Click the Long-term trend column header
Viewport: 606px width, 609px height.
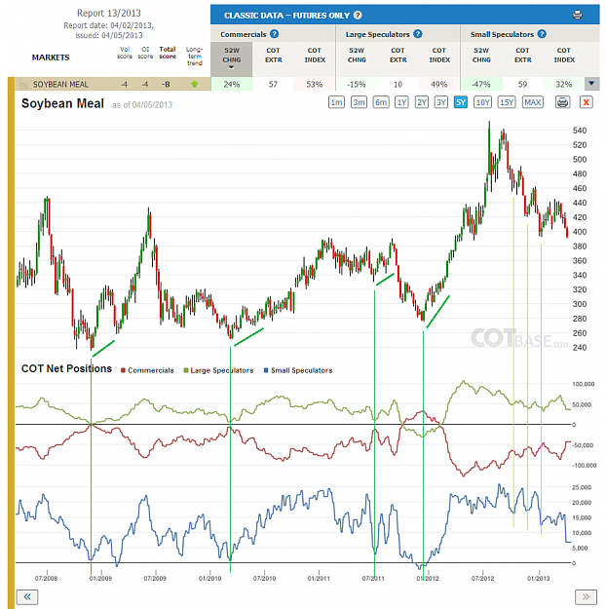pyautogui.click(x=194, y=56)
